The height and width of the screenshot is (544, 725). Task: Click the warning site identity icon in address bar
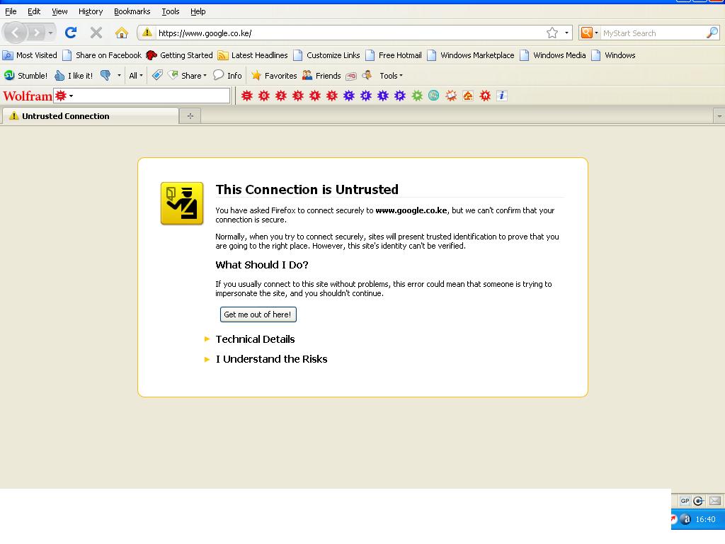click(147, 33)
